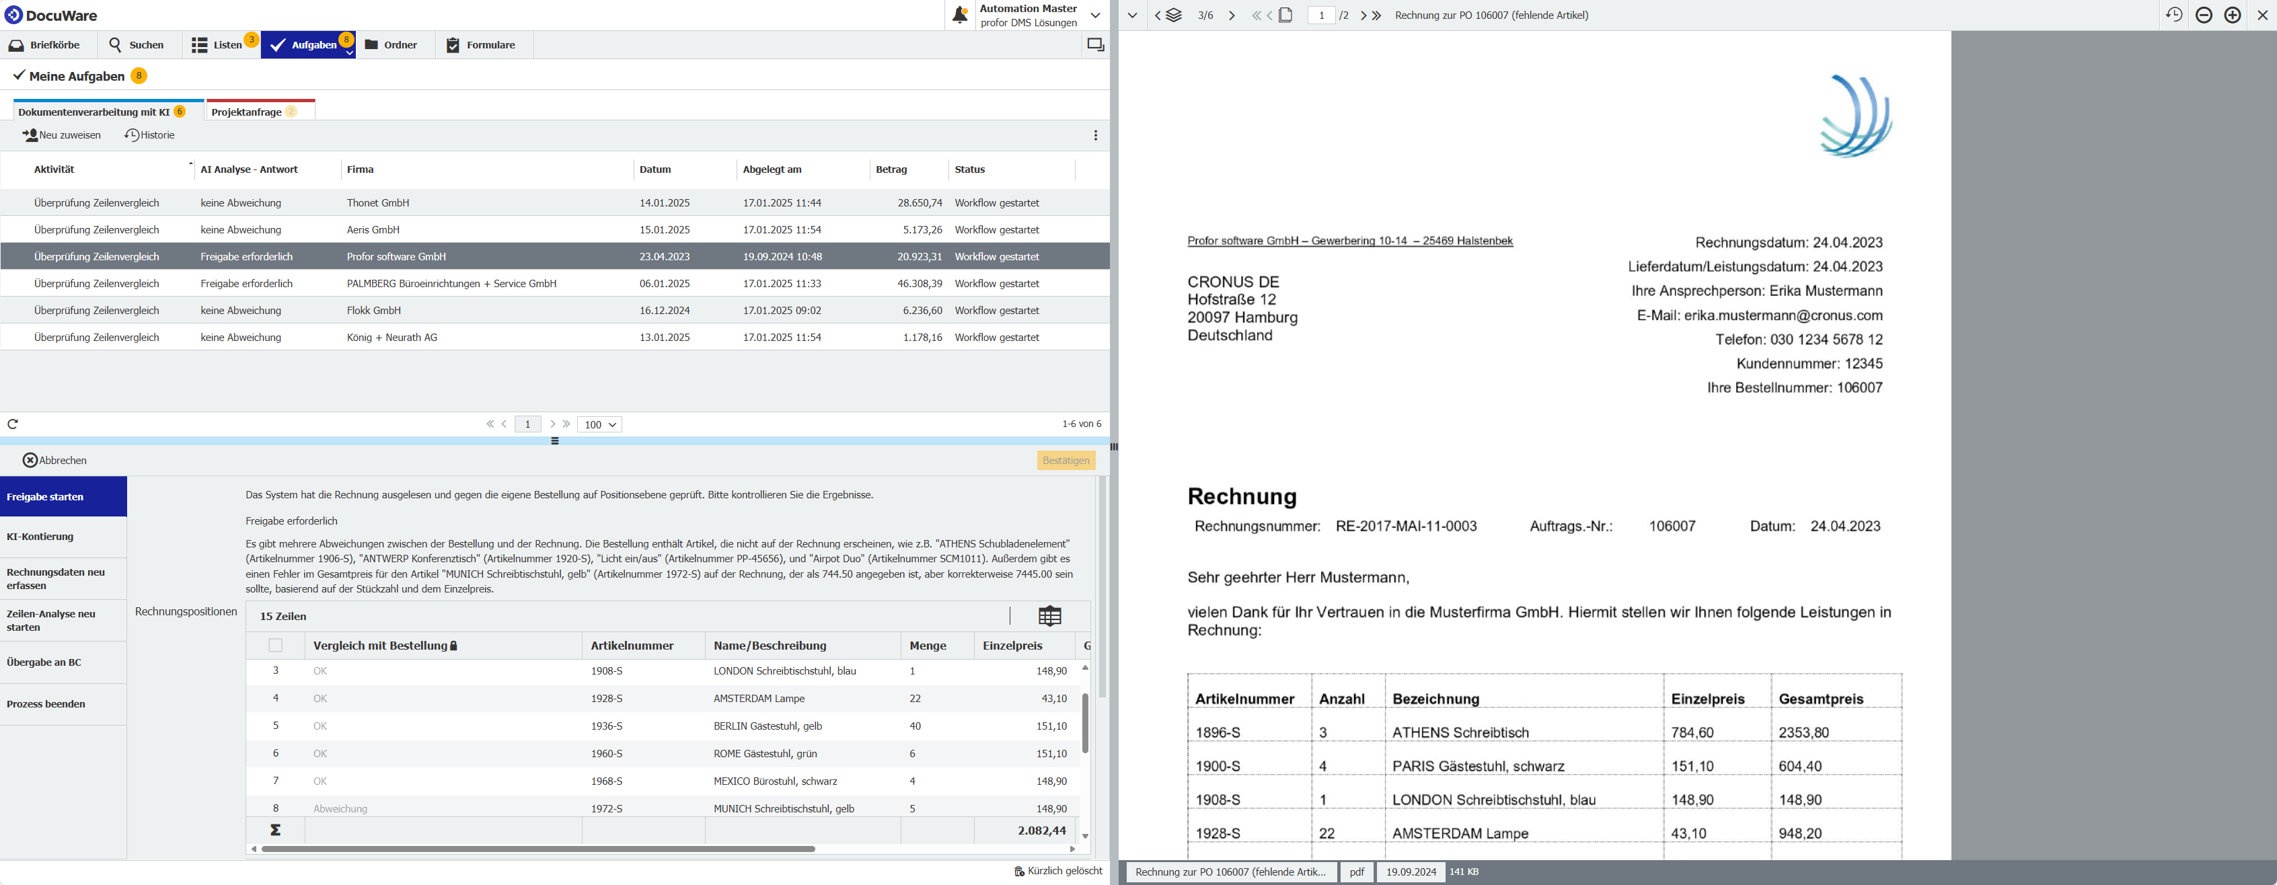Refresh the task list

(12, 424)
